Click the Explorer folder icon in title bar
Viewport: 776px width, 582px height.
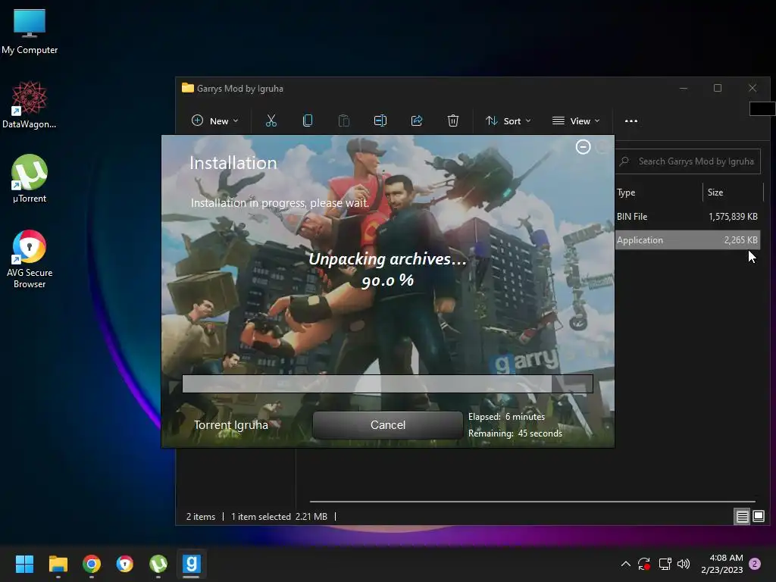coord(188,88)
